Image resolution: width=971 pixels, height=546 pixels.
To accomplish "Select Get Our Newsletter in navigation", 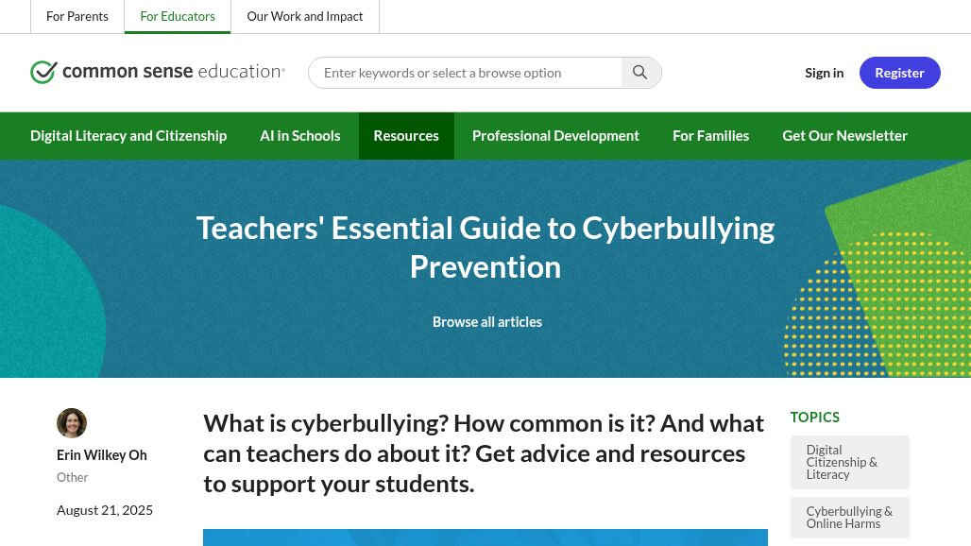I will tap(844, 136).
